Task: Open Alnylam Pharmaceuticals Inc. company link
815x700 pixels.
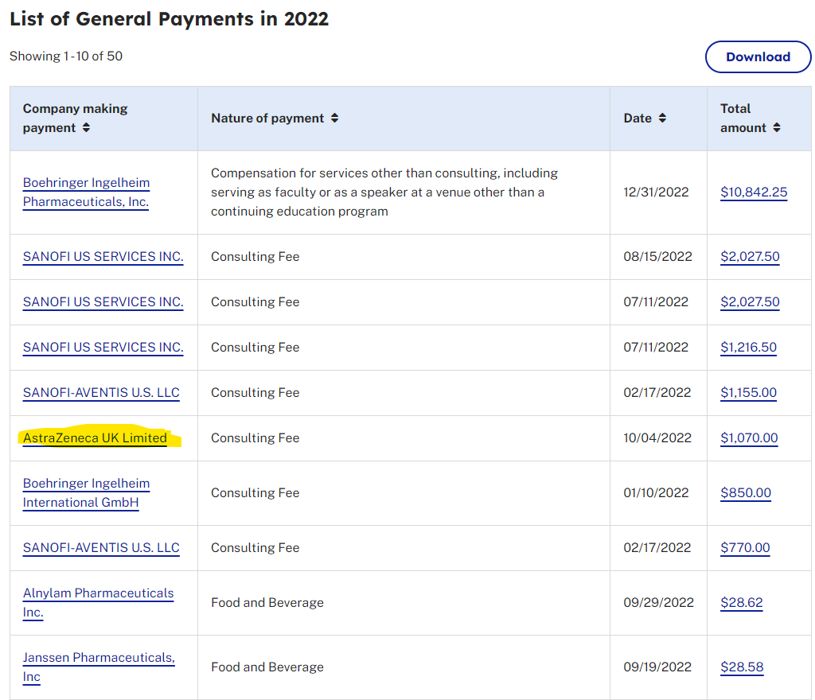Action: 97,593
